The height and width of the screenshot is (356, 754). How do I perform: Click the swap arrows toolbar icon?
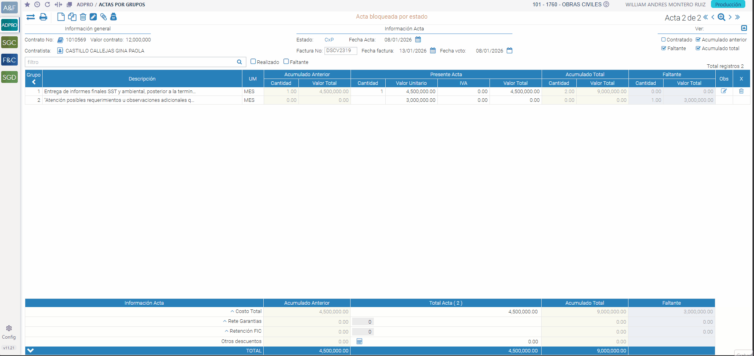tap(30, 17)
